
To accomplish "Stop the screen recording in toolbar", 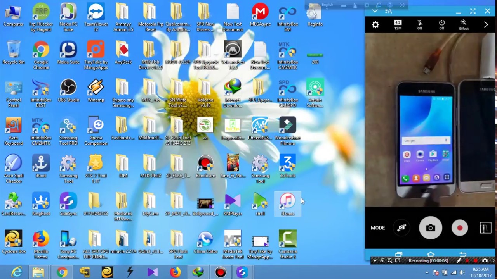I will pos(476,261).
